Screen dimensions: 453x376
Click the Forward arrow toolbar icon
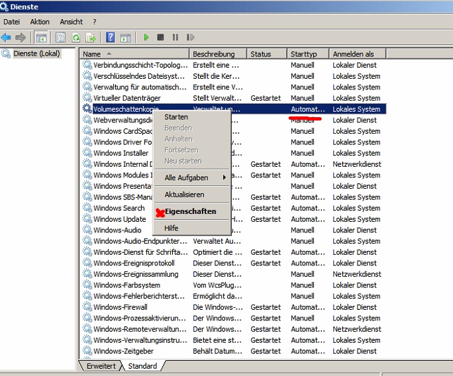point(21,37)
